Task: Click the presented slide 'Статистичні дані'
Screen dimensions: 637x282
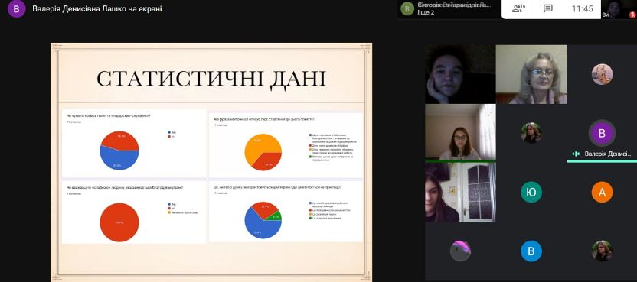Action: click(211, 162)
